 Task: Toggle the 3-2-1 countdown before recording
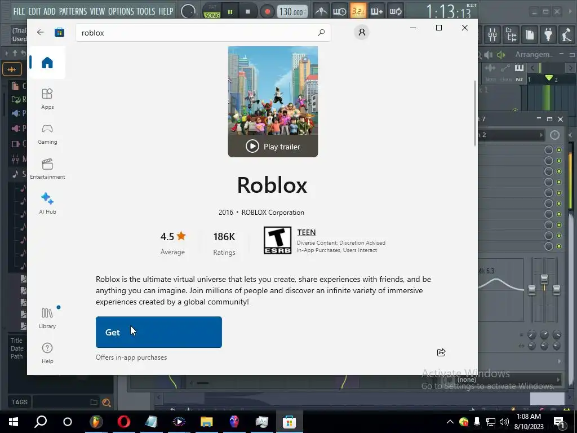[358, 11]
